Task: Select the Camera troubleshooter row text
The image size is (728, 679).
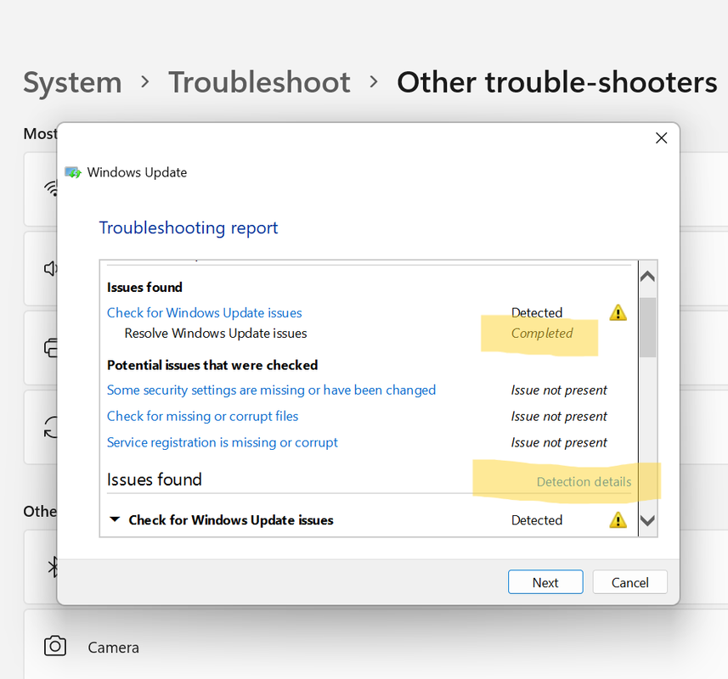Action: pos(113,648)
